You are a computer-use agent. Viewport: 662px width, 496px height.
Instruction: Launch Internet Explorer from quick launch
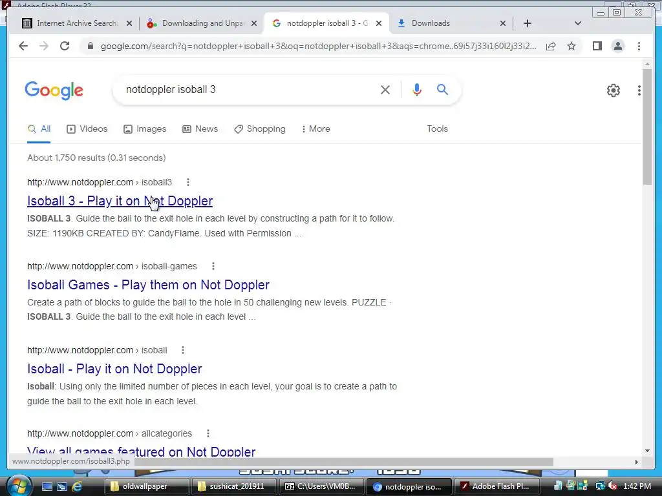tap(77, 486)
